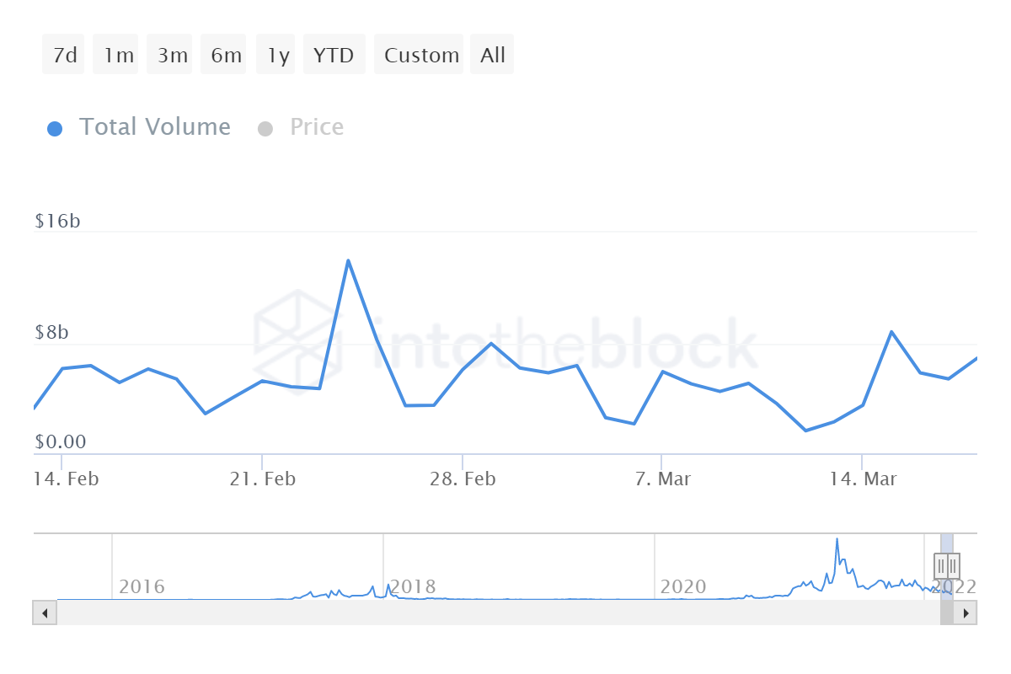Grab the left navigator handle
1011x674 pixels.
(941, 565)
